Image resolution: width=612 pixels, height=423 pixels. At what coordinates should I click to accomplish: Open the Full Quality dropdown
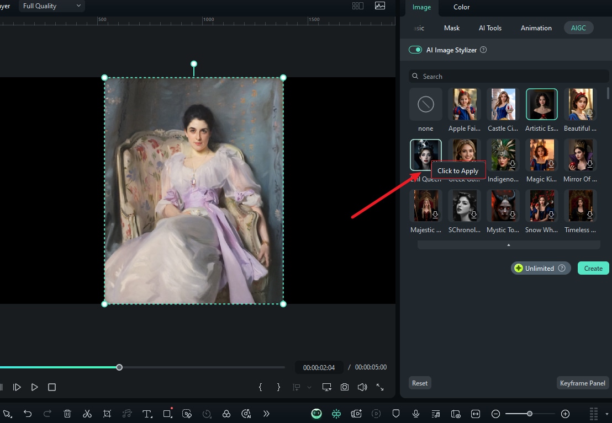(52, 6)
